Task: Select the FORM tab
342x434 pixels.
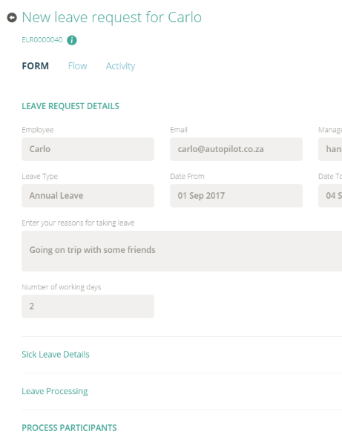Action: coord(36,66)
